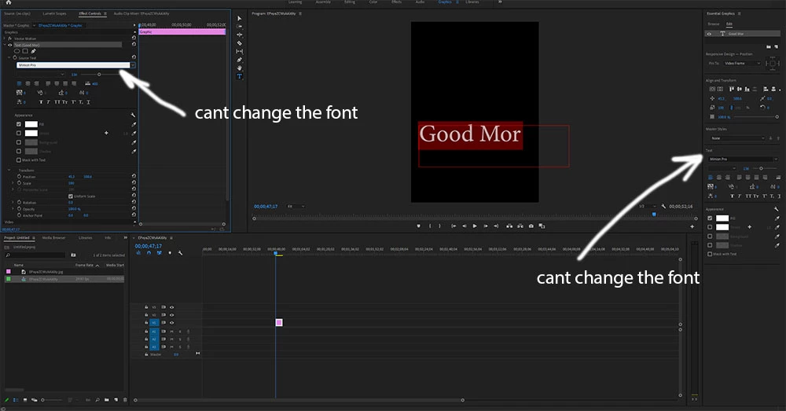Create ellipse mask in Effect Controls
Screen dimensions: 786x411
[x=17, y=51]
